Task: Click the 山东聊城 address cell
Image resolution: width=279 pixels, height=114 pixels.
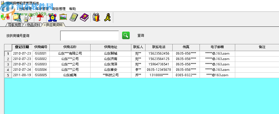Action: coord(111,53)
